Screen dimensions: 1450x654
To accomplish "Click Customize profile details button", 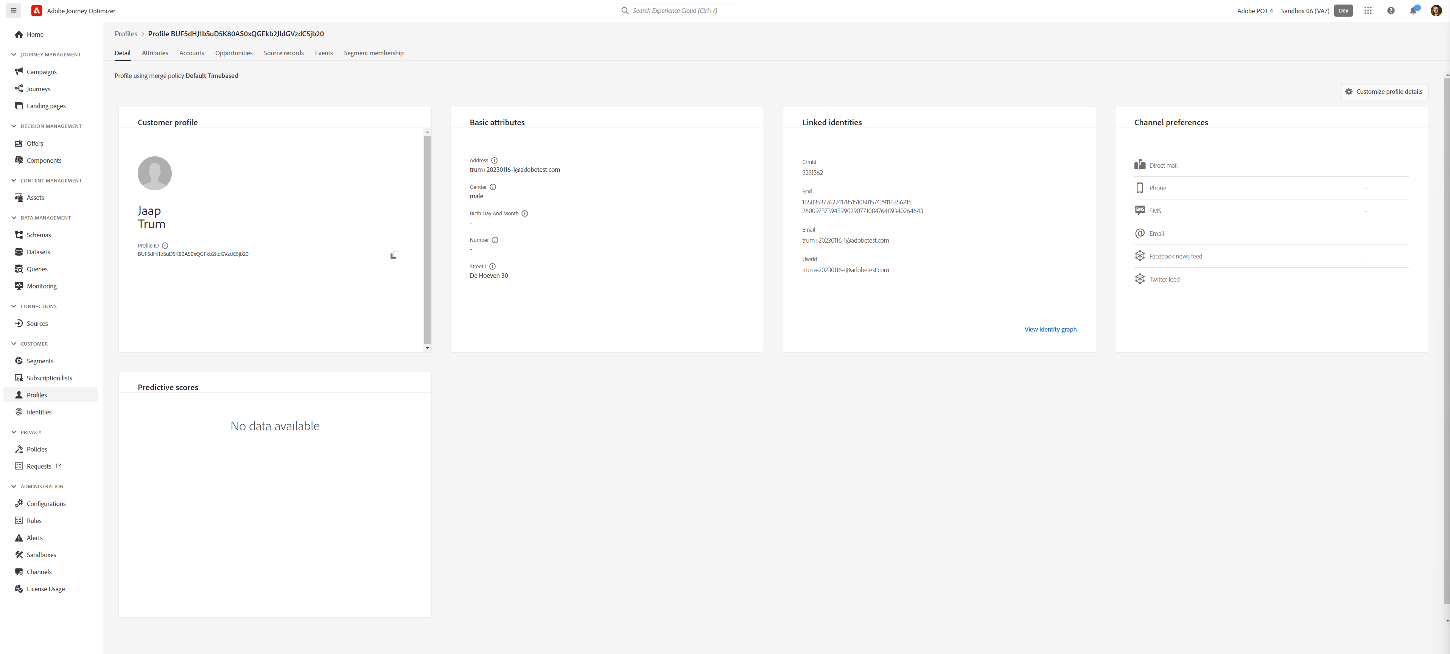I will (1384, 92).
